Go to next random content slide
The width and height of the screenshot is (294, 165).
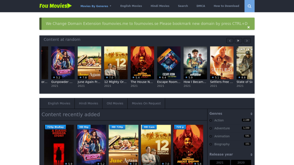point(247,41)
